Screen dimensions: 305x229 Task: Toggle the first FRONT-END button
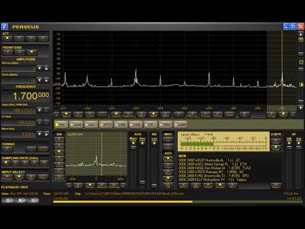8,52
